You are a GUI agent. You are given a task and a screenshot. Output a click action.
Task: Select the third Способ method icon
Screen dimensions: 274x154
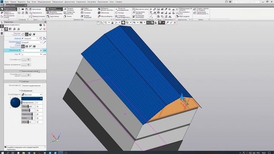(30, 47)
